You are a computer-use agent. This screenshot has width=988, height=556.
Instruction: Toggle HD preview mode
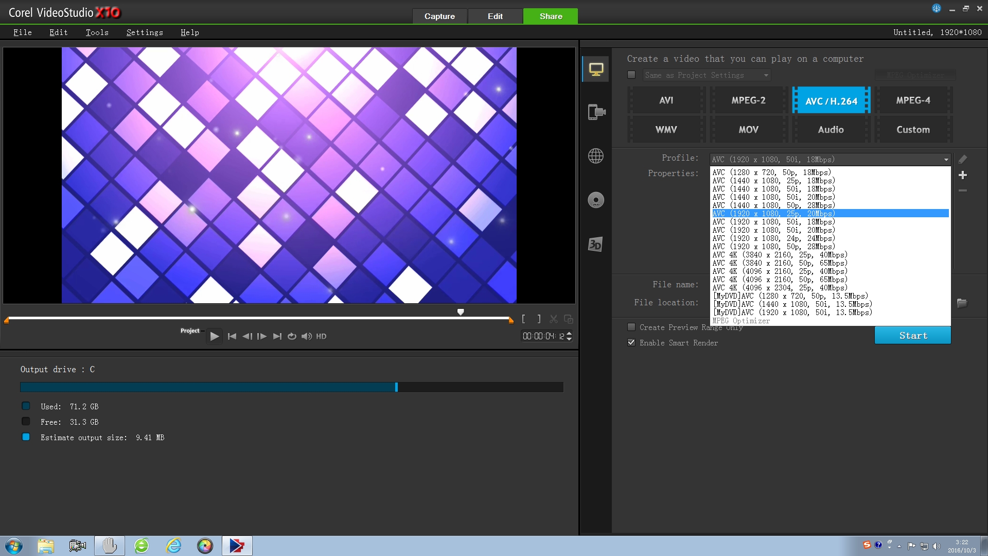(321, 336)
